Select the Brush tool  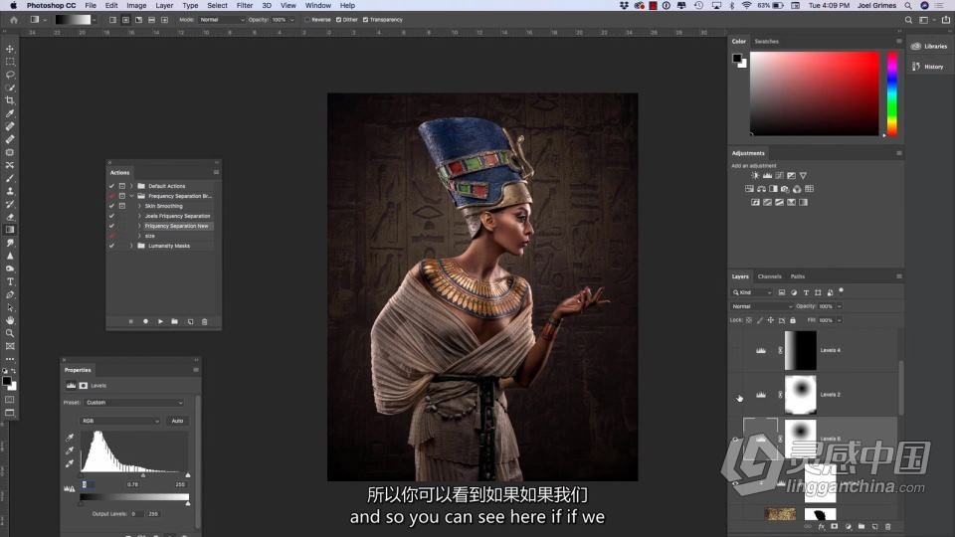10,178
